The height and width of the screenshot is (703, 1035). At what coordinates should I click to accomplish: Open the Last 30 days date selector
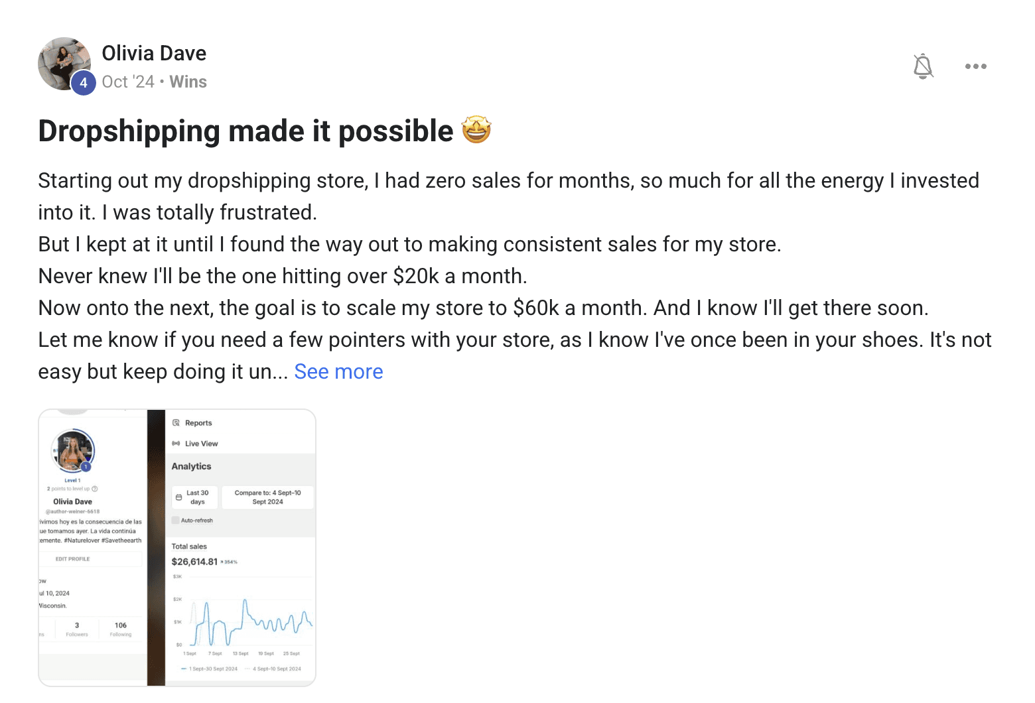click(196, 497)
